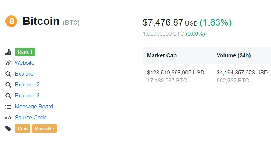Click the magnifier icon beside Explorer 3
Screen dimensions: 271x154
(8, 96)
